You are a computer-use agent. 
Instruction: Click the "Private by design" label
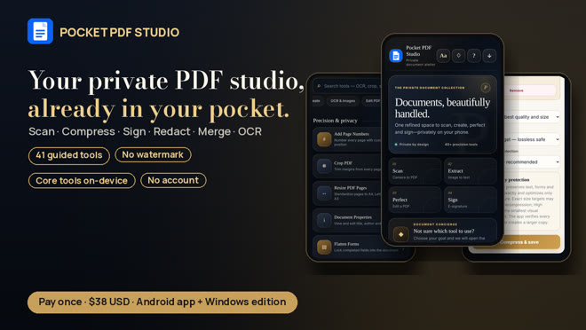414,145
